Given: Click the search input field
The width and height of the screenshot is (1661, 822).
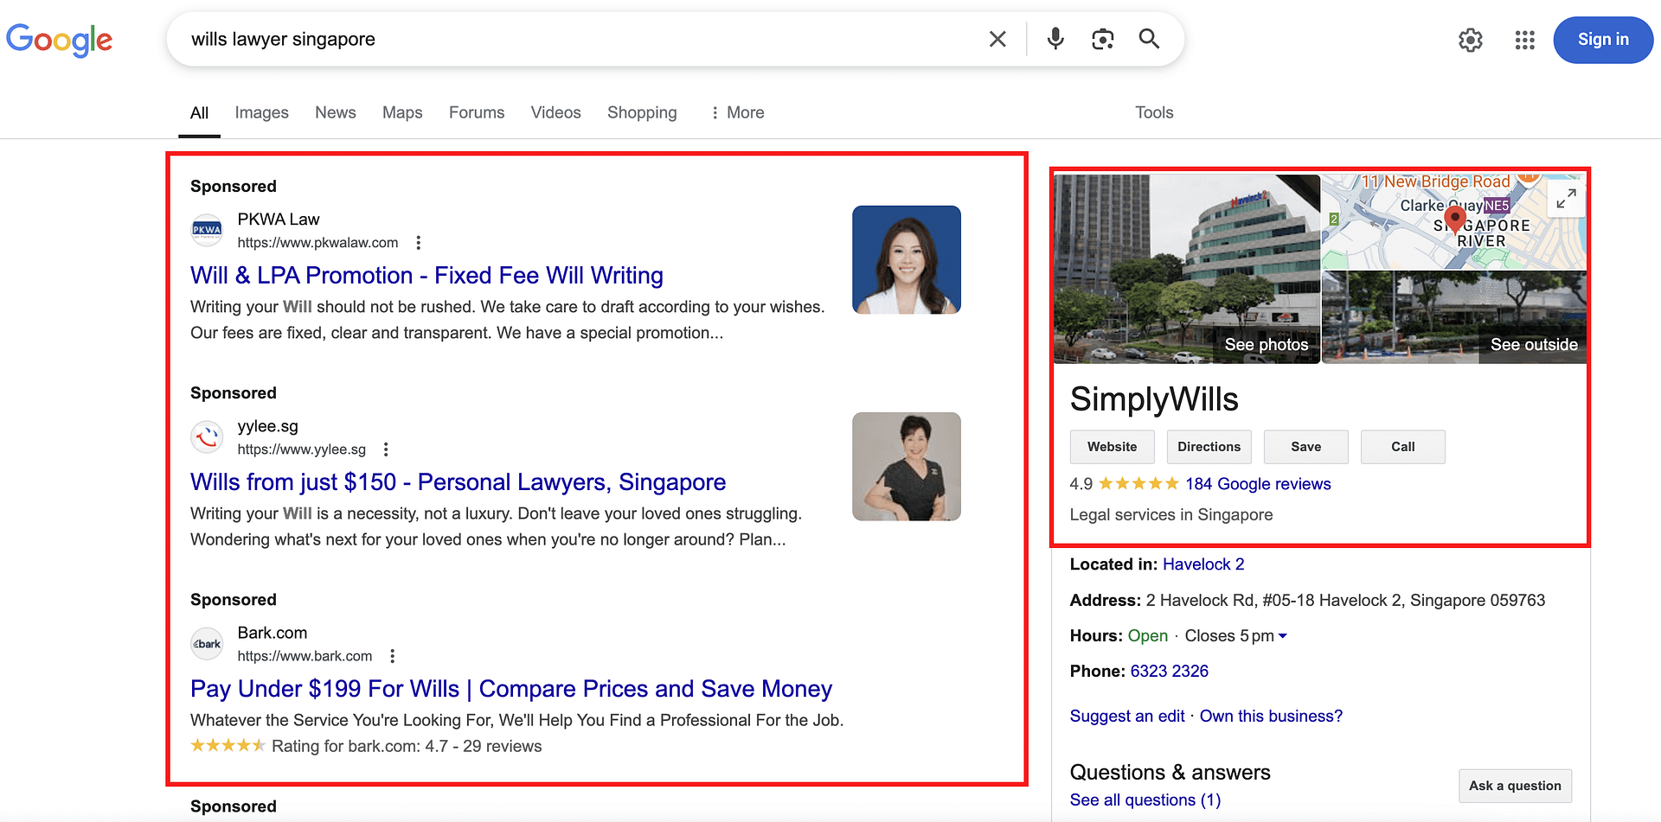Looking at the screenshot, I should click(x=580, y=39).
